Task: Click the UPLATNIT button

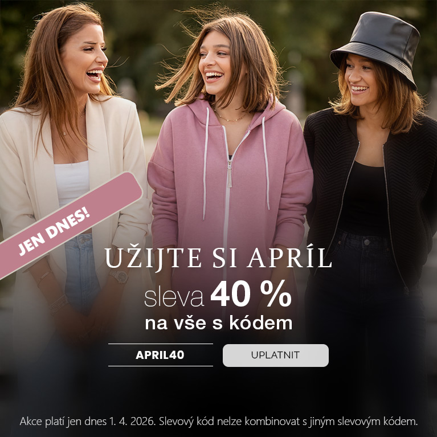Action: pos(276,356)
